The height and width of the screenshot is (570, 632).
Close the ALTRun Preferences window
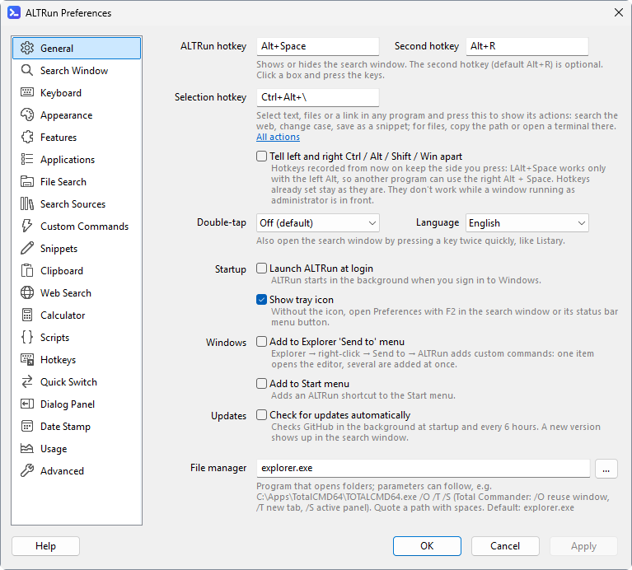618,12
